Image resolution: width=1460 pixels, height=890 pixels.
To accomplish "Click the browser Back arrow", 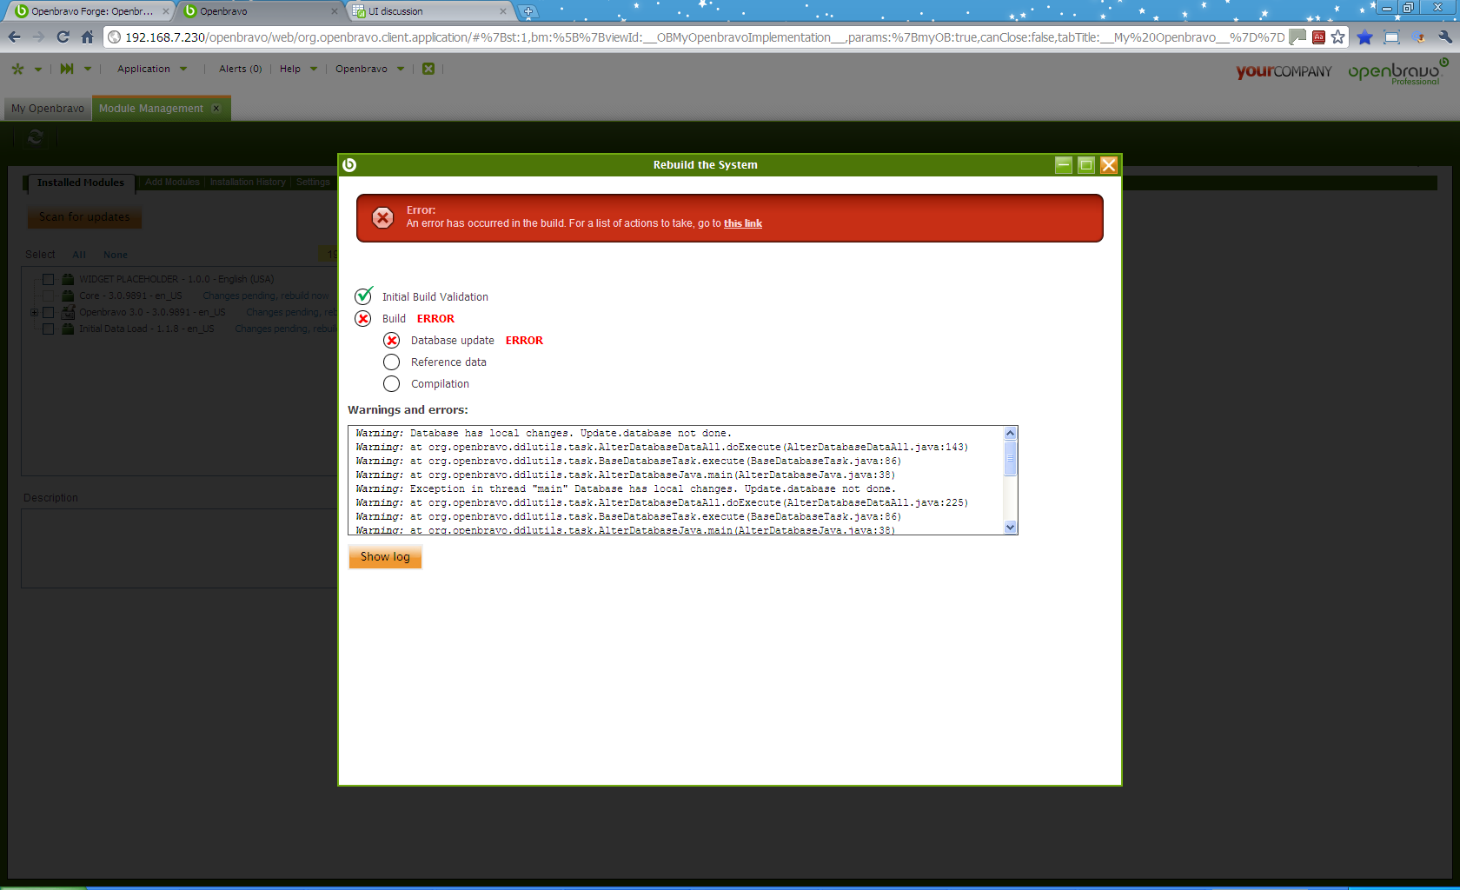I will point(14,37).
